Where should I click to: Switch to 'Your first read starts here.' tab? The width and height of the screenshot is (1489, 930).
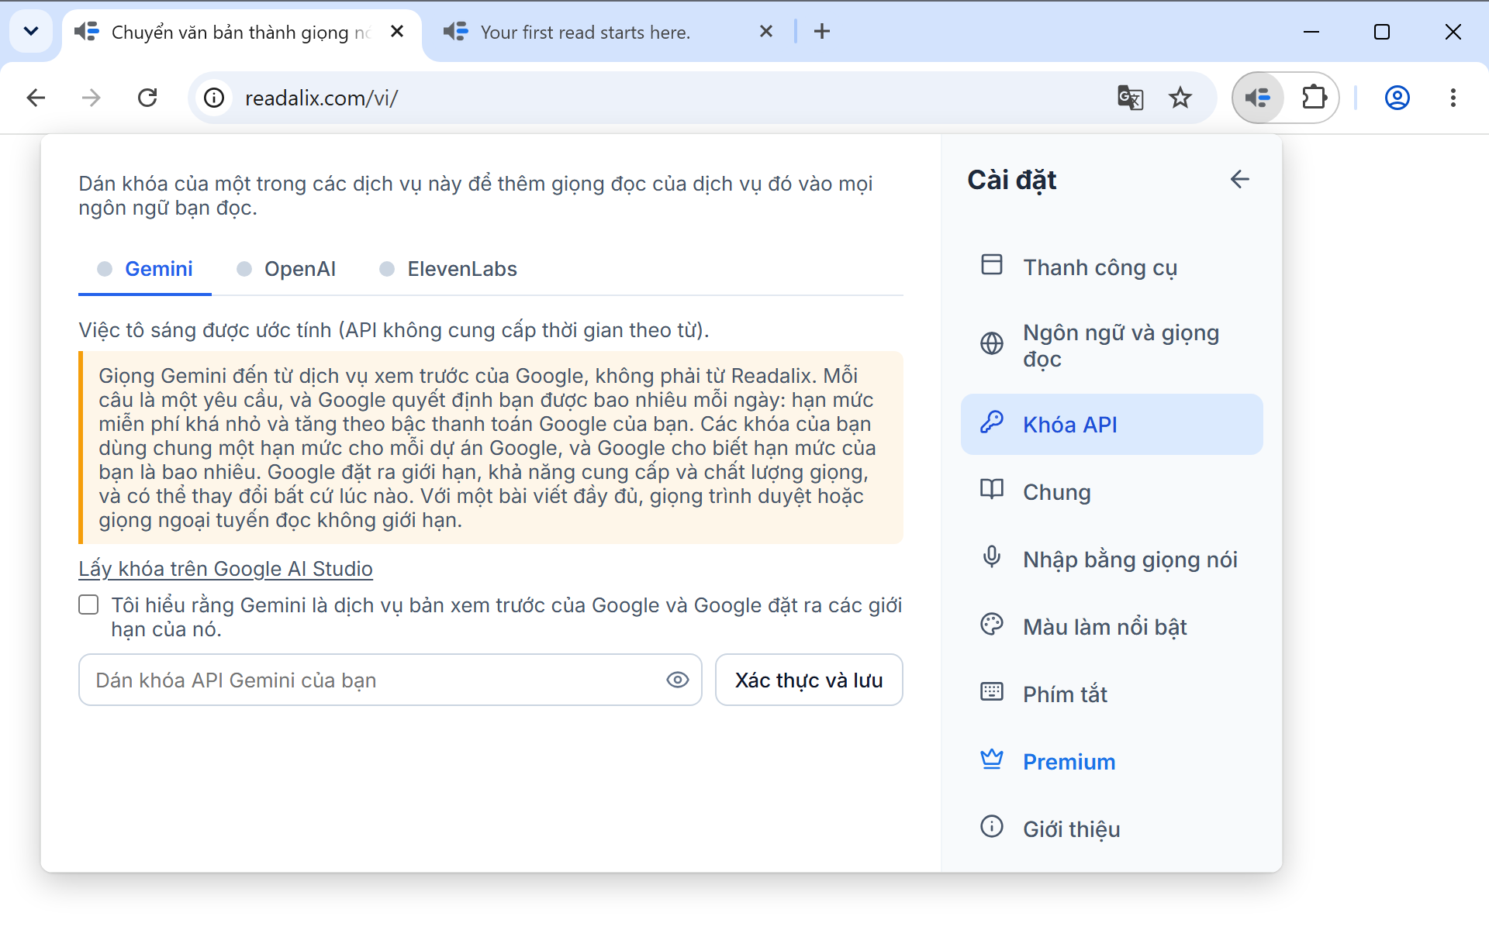click(x=605, y=33)
